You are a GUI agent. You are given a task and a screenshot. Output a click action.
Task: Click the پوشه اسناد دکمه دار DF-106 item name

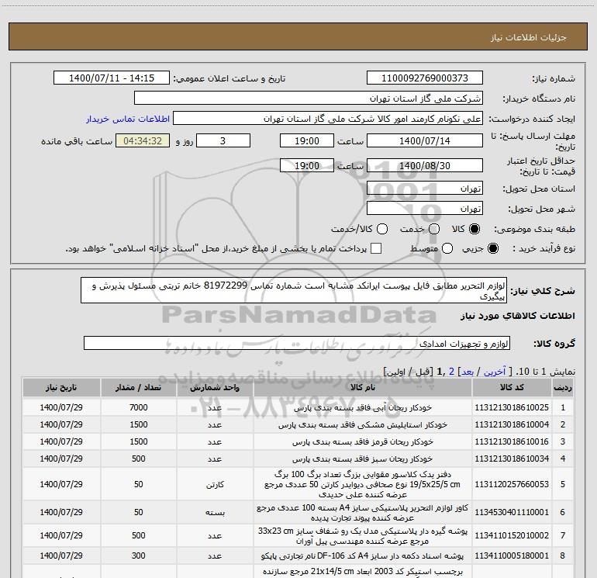point(363,556)
